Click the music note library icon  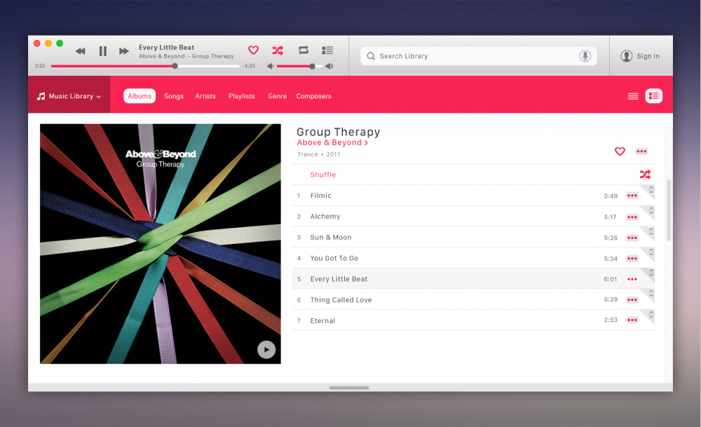41,96
